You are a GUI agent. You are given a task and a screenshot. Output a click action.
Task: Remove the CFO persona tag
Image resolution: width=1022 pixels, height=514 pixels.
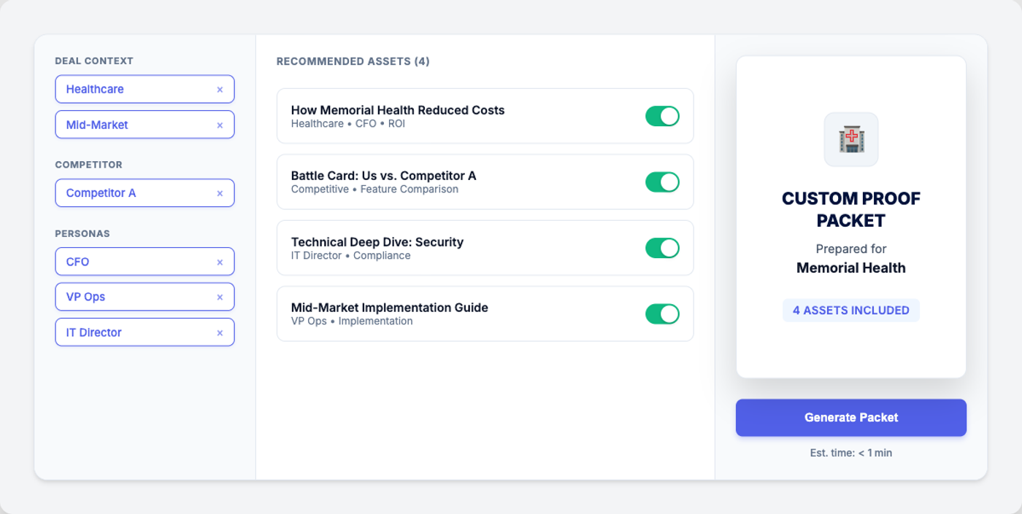click(x=220, y=261)
